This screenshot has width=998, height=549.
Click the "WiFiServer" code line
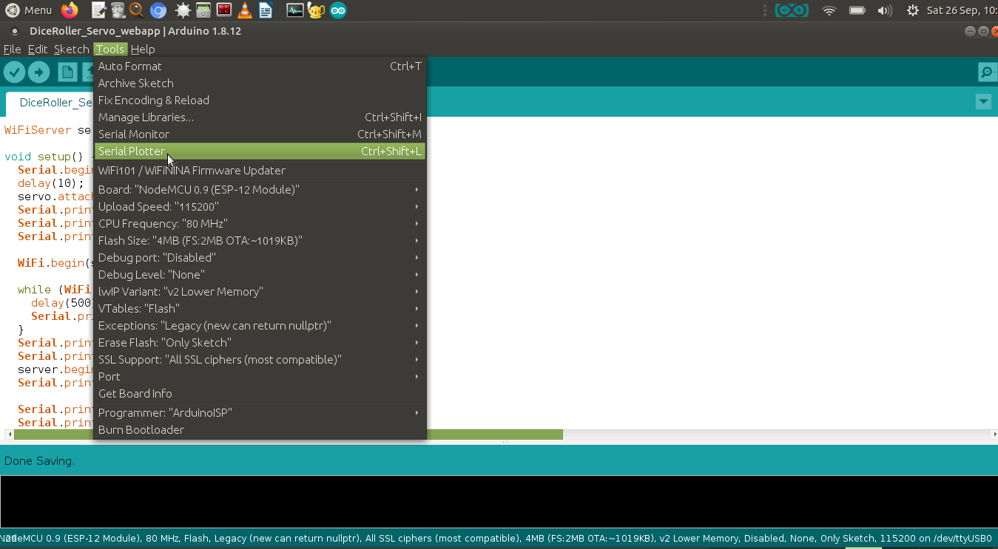tap(48, 130)
